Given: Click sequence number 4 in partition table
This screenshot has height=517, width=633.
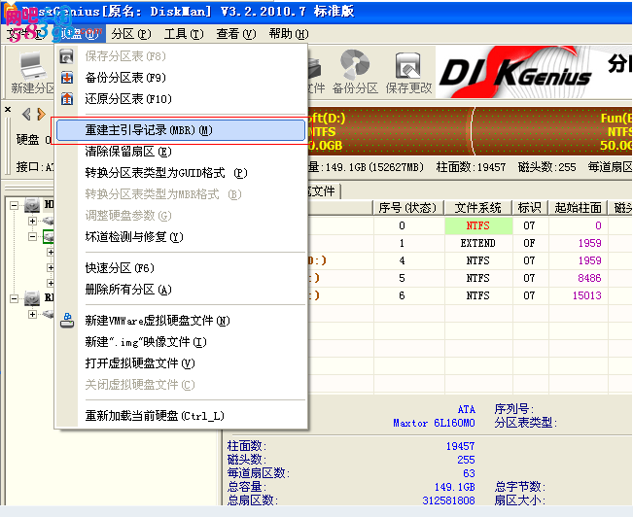Looking at the screenshot, I should point(402,260).
